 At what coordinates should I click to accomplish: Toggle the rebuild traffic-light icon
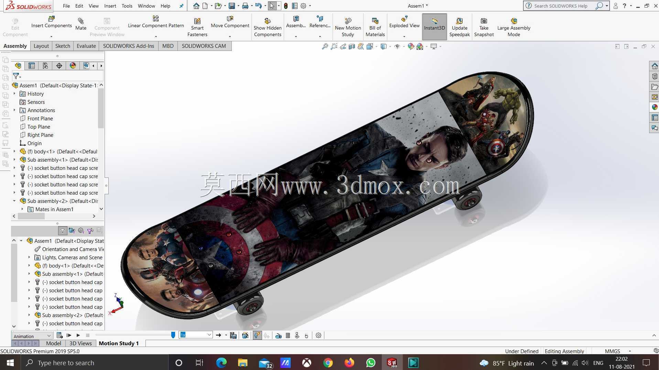[x=286, y=6]
